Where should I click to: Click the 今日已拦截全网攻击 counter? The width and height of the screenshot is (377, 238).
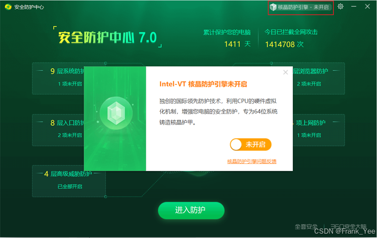291,38
